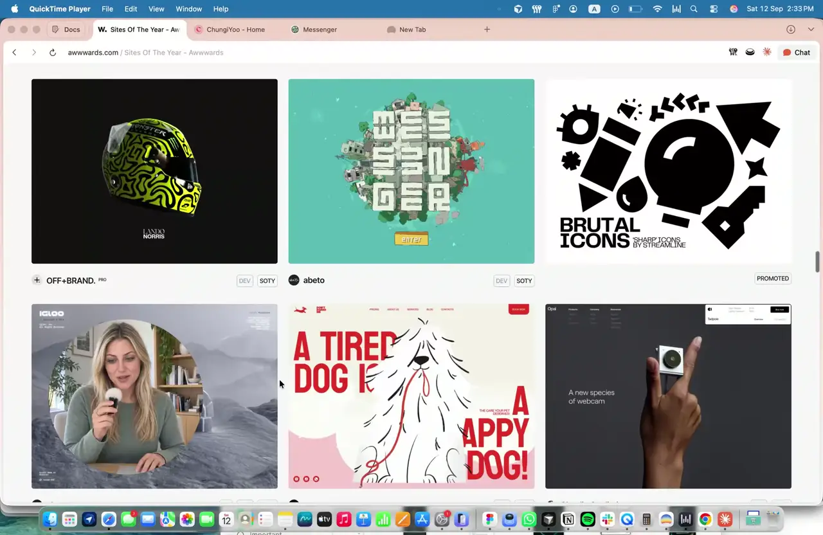Click the DEV badge under Lando Norris

244,281
